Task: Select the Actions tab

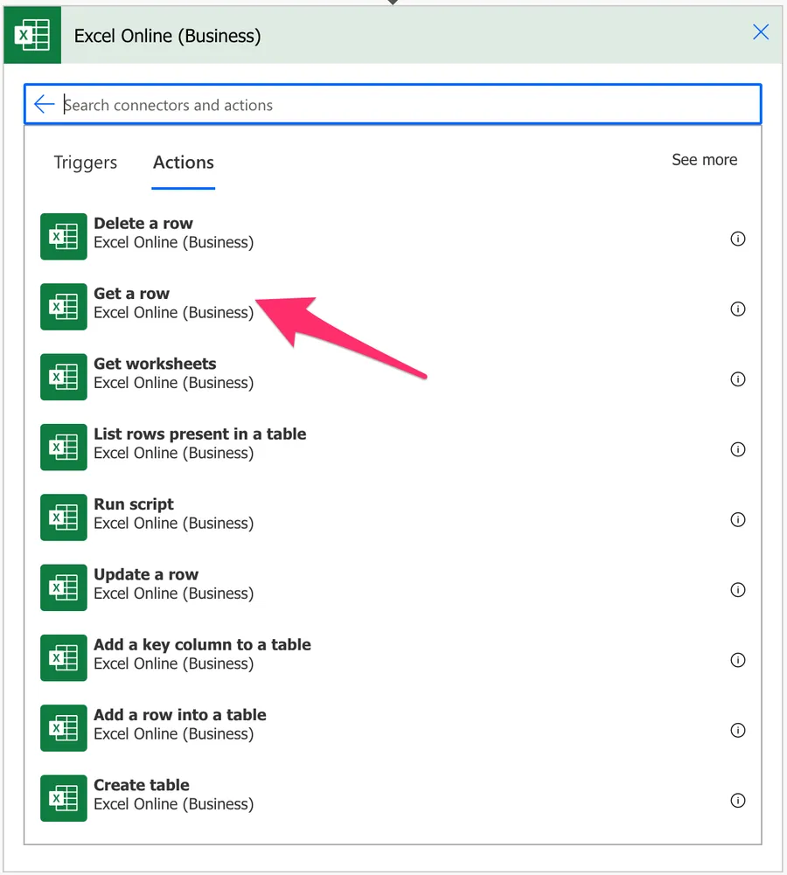Action: (183, 163)
